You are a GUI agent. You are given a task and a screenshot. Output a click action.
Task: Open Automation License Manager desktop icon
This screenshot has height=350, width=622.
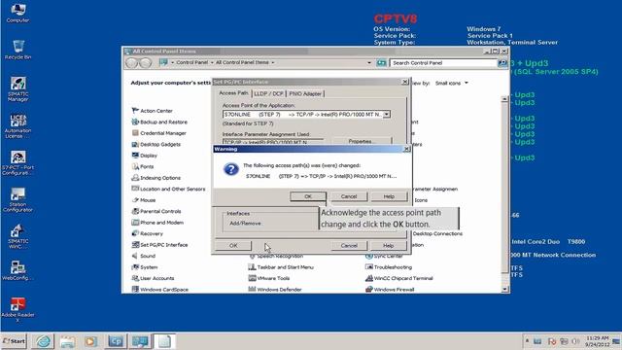(x=17, y=126)
